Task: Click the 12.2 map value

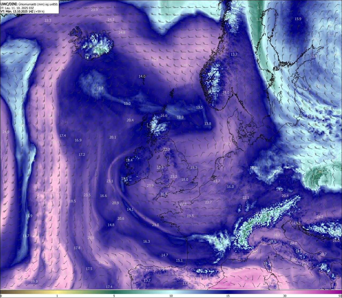Action: pyautogui.click(x=100, y=88)
